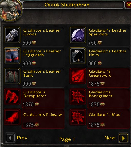Select the Gladiator's Maul icon
The height and width of the screenshot is (147, 131).
point(78,117)
